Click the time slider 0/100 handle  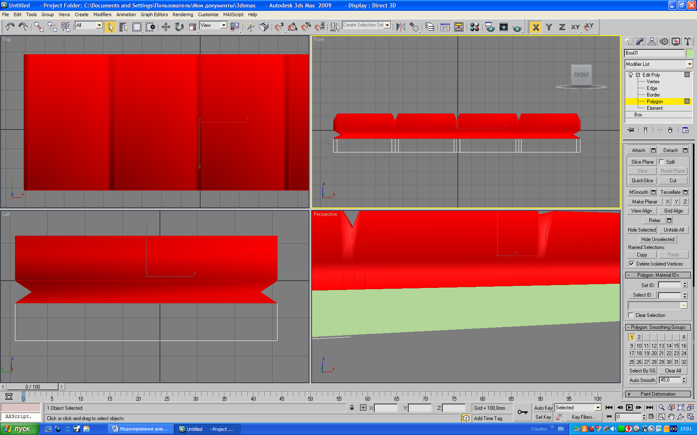pos(32,387)
